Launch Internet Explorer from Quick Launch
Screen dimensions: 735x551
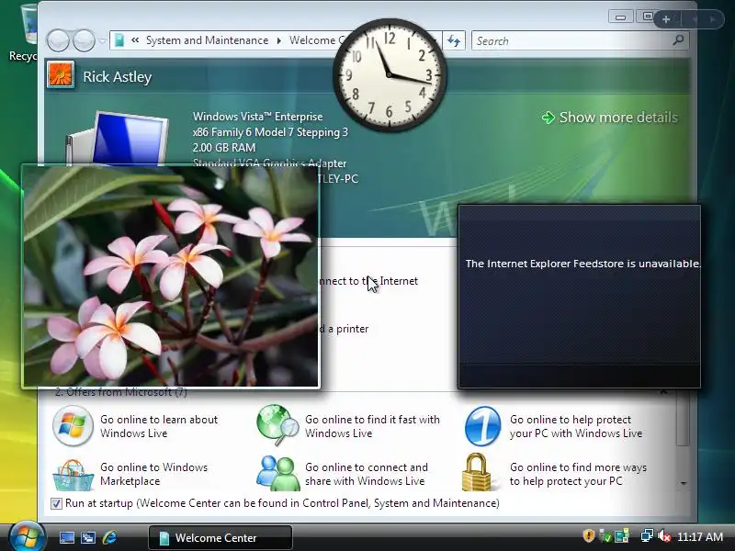[x=109, y=537]
